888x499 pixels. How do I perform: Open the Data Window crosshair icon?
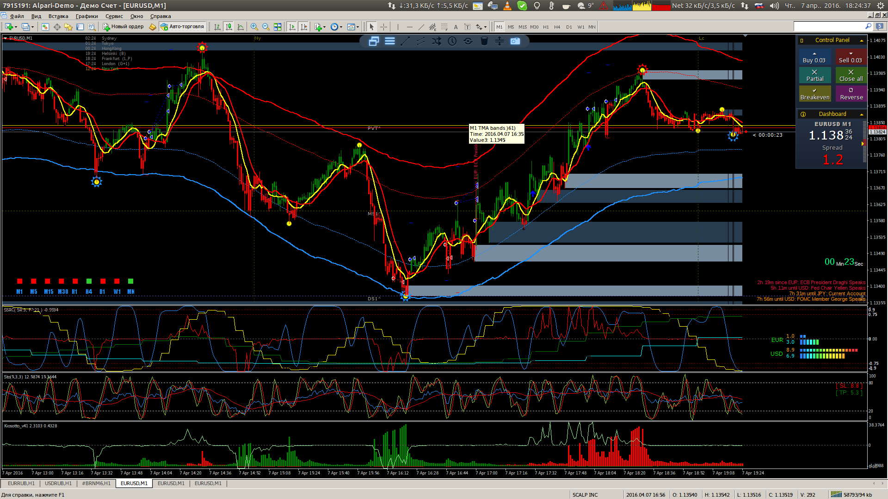click(x=57, y=27)
